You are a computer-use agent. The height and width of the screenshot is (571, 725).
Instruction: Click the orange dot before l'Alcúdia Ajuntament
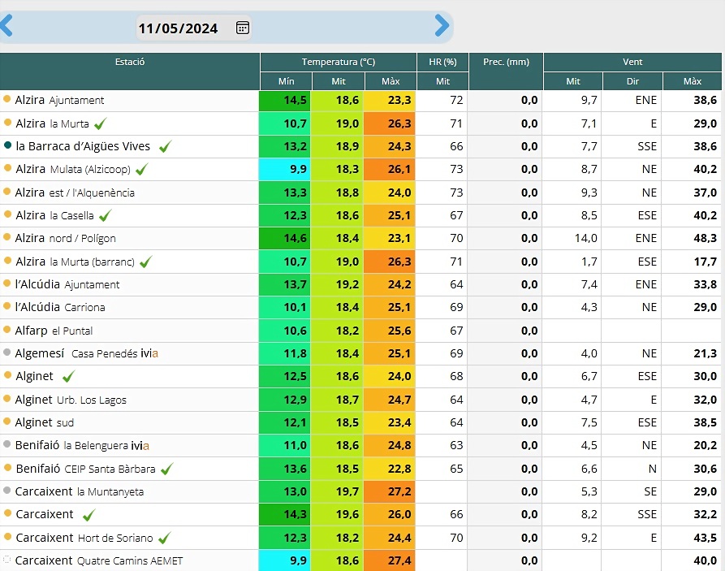pos(7,283)
